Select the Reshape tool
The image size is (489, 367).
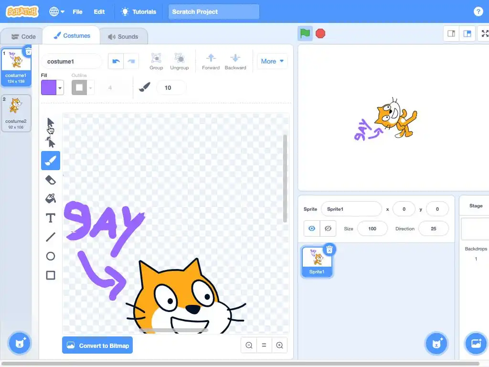(x=51, y=142)
